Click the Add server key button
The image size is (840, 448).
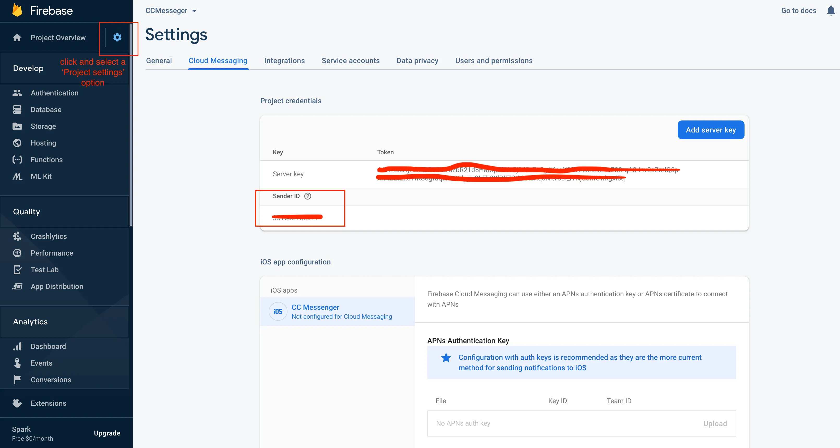(x=711, y=130)
